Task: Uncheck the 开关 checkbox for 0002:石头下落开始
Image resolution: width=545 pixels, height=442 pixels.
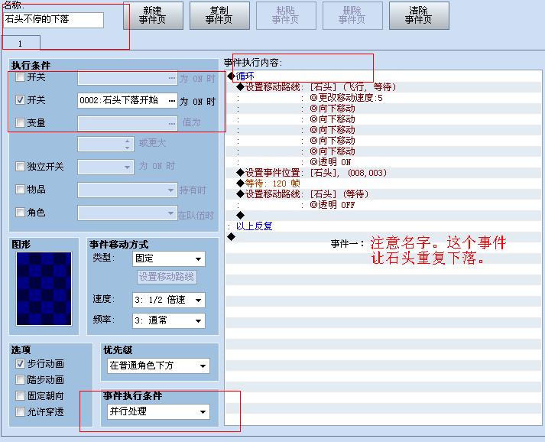Action: [x=20, y=100]
